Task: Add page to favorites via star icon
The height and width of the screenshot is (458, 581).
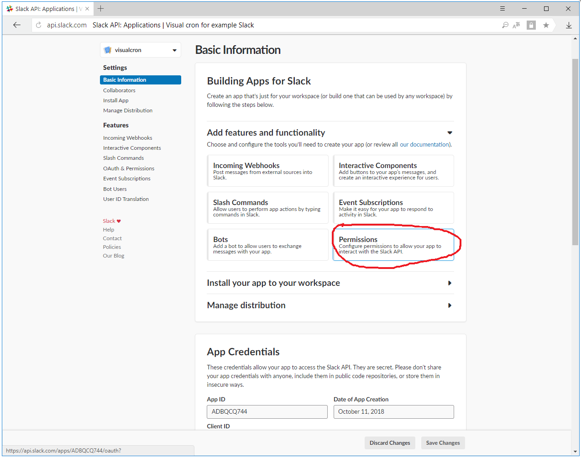Action: click(x=546, y=25)
